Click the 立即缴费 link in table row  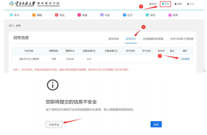point(185,59)
